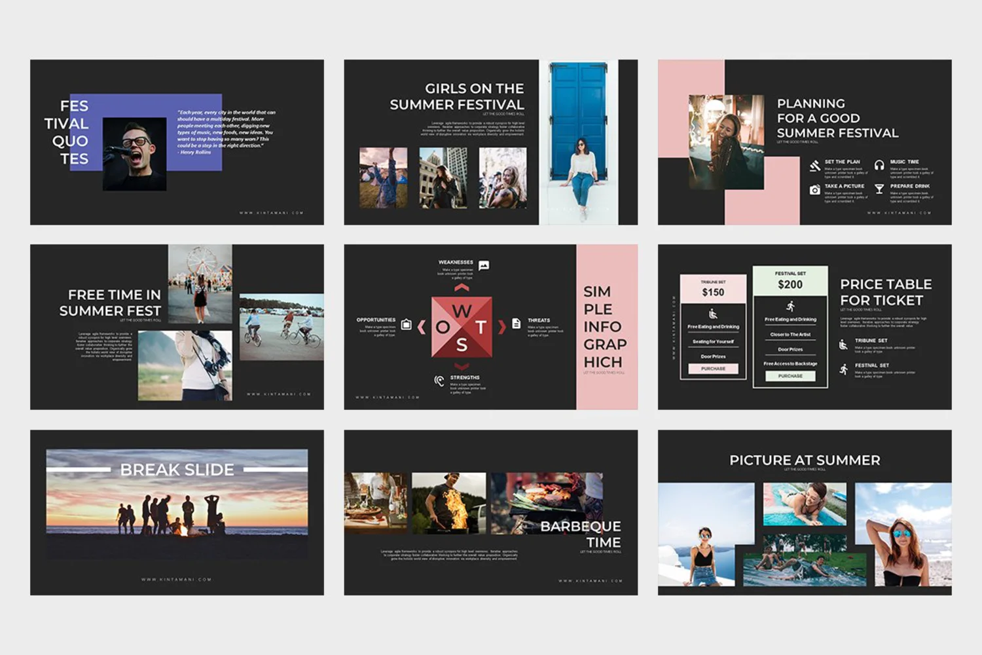Click the Take A Picture camera icon
982x655 pixels.
point(814,190)
